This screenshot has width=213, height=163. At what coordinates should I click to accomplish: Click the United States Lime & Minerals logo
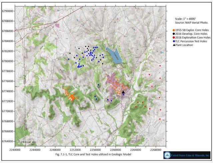(187, 155)
